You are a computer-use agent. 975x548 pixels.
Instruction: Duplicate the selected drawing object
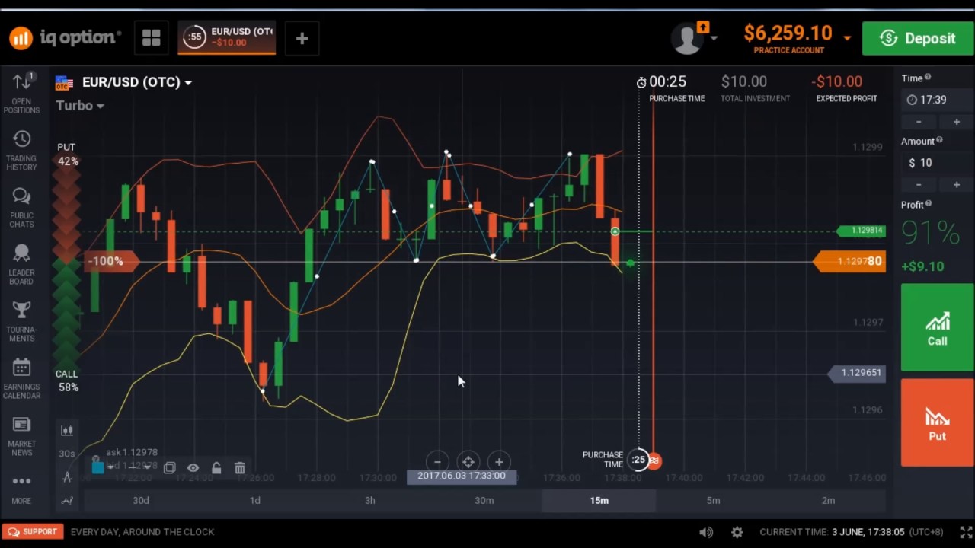(169, 468)
